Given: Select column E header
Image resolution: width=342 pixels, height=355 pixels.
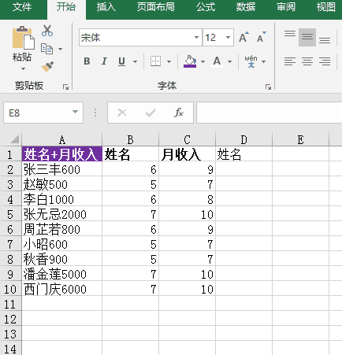Looking at the screenshot, I should [x=300, y=140].
